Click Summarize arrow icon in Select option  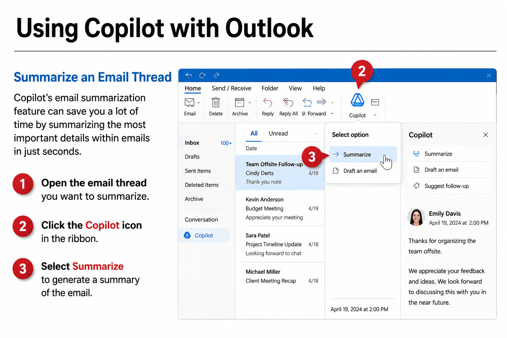pyautogui.click(x=336, y=154)
